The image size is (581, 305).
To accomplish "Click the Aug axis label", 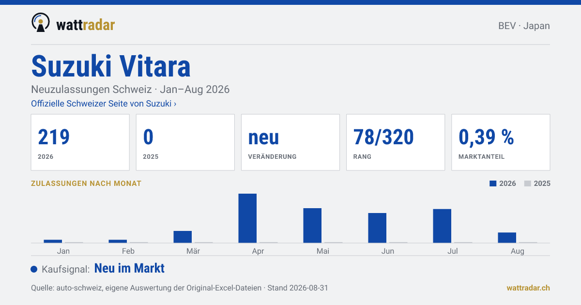I will [x=518, y=251].
